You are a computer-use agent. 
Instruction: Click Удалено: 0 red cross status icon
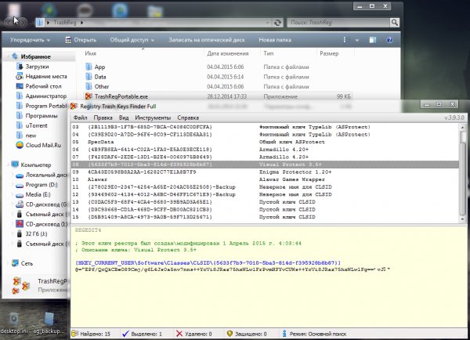[179, 334]
